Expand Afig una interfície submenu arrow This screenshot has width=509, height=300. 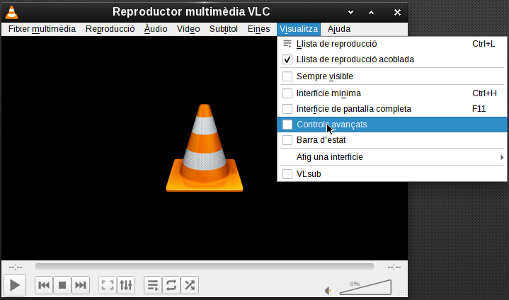tap(502, 157)
